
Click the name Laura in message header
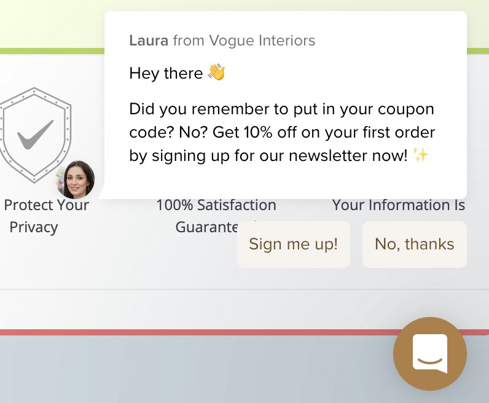[149, 41]
